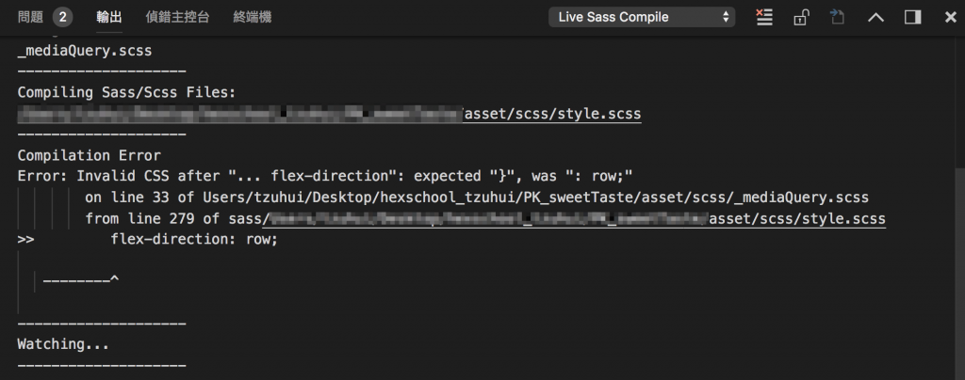Toggle the output scroll lock icon
The height and width of the screenshot is (380, 965).
tap(800, 17)
